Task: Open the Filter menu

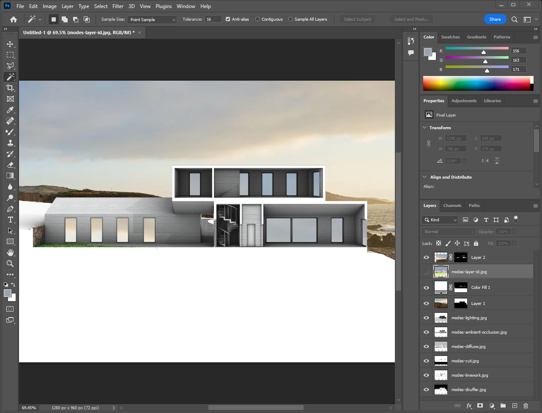Action: click(x=118, y=6)
